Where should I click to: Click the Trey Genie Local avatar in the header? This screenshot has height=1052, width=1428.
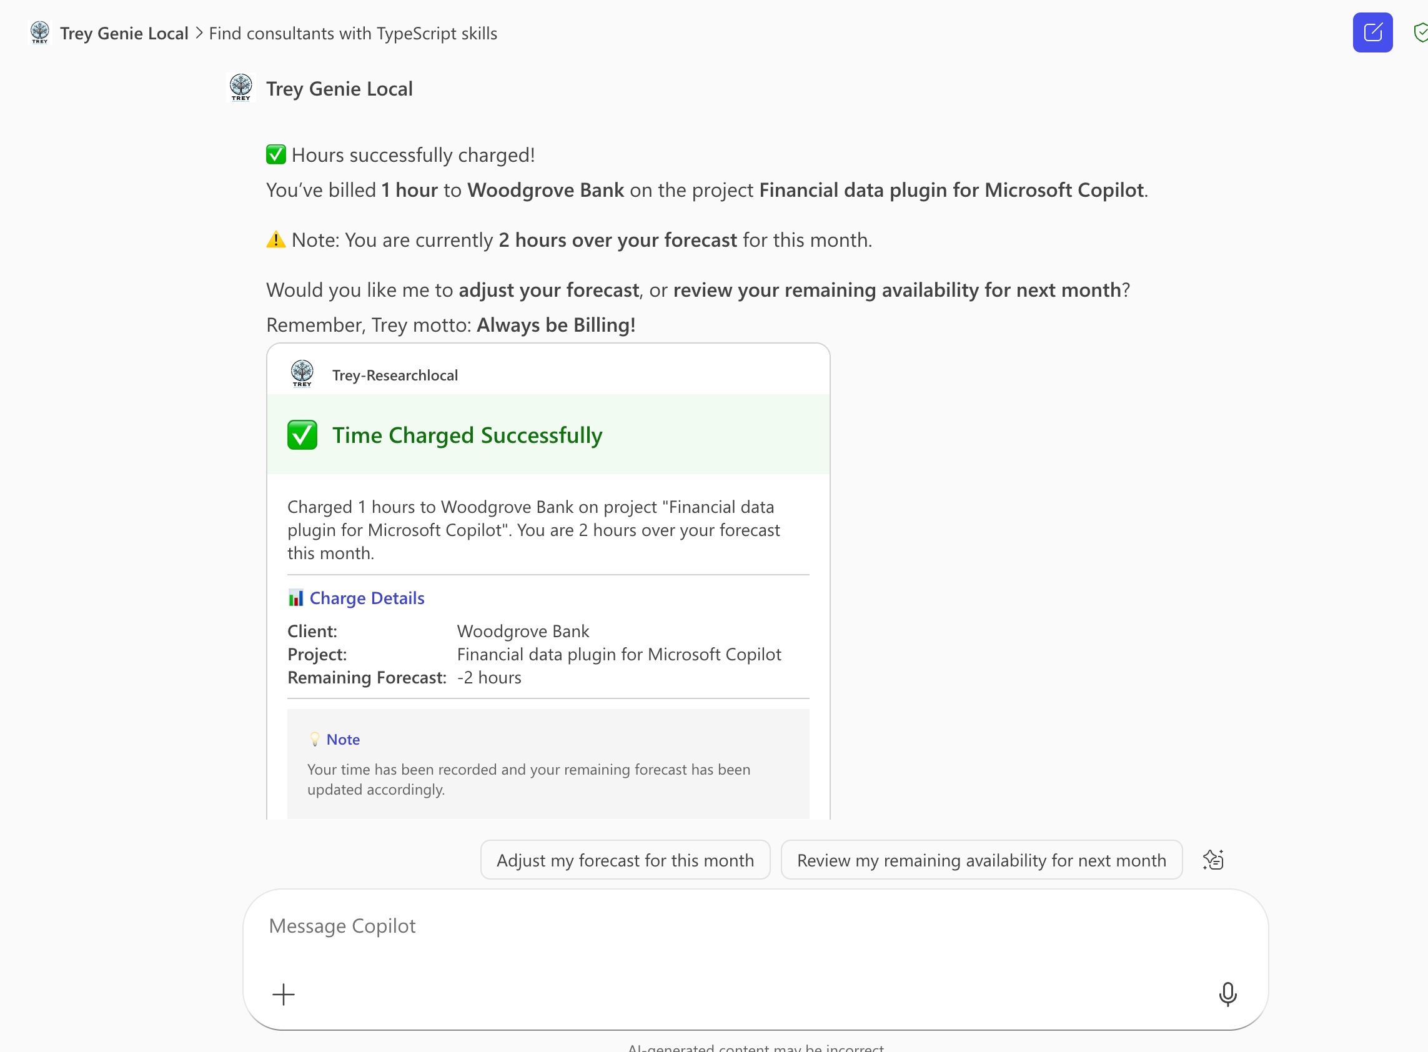tap(39, 32)
